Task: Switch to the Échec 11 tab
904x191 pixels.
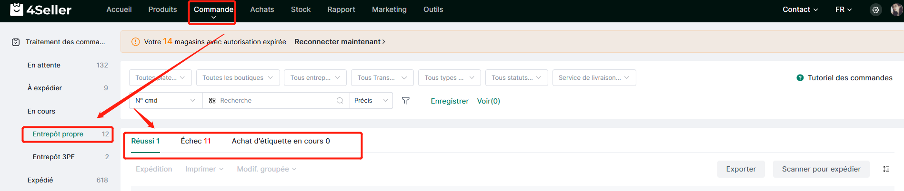Action: coord(195,141)
